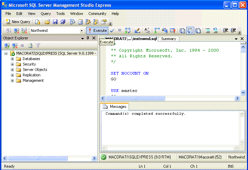Uncomment the selected lines

tap(216, 31)
